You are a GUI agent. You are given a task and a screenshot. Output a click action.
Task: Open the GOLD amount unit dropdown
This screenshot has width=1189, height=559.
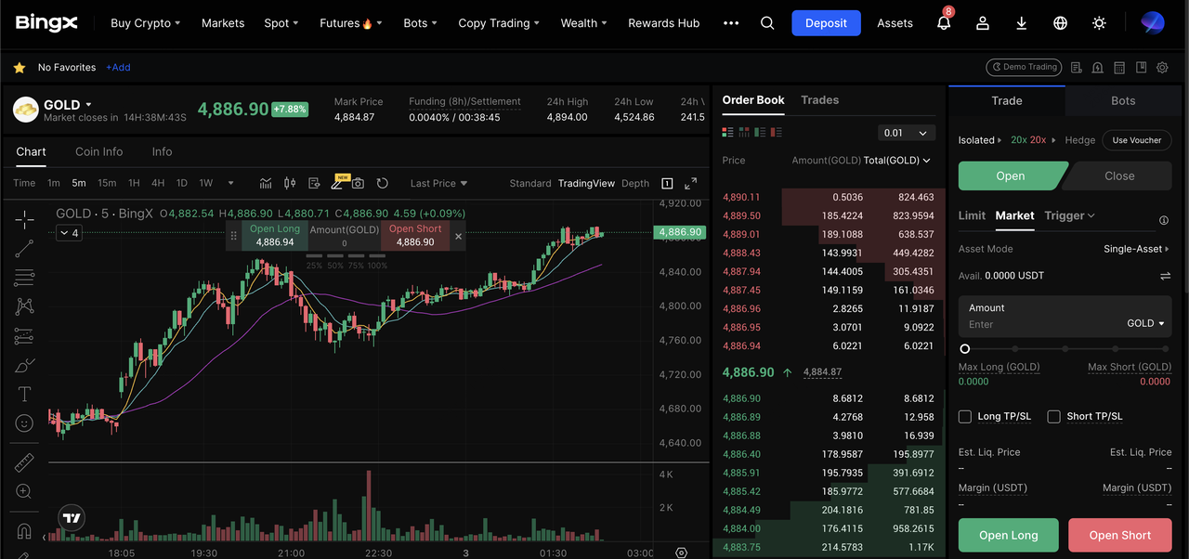1145,323
